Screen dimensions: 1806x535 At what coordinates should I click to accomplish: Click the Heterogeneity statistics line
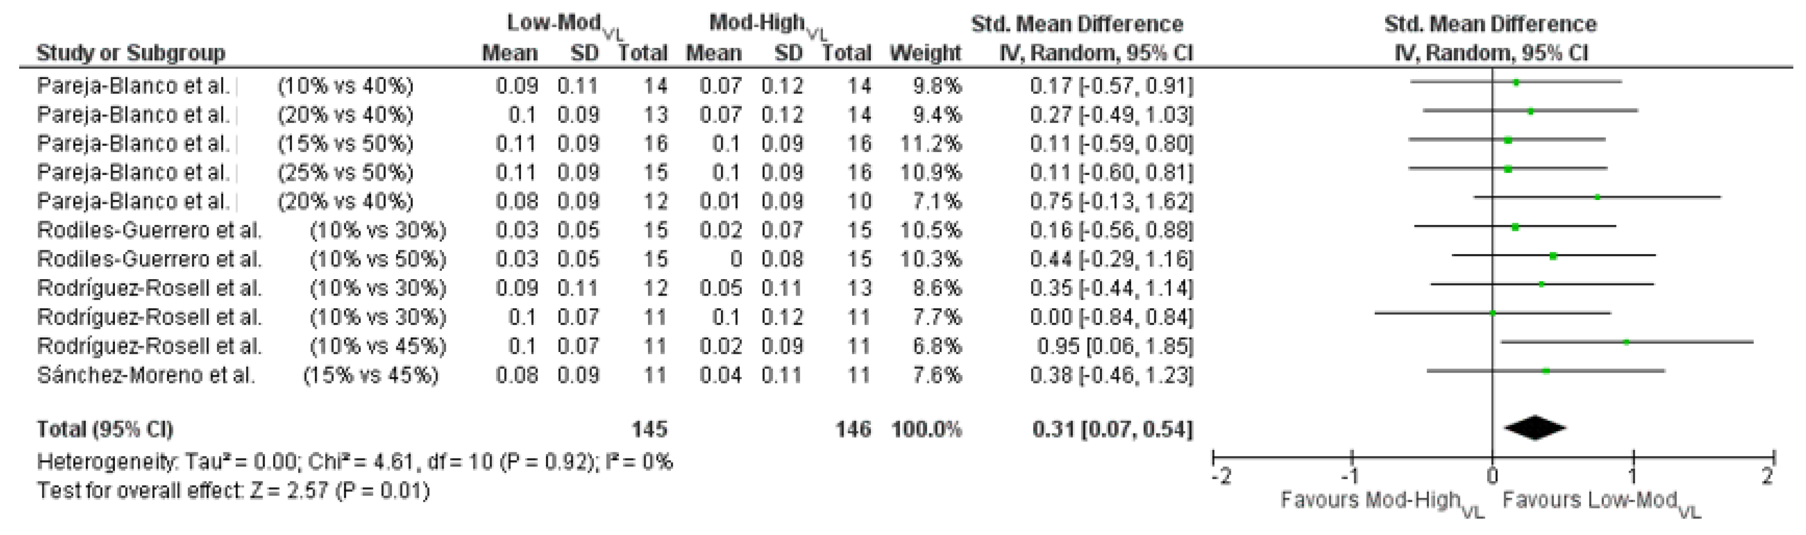(x=355, y=462)
